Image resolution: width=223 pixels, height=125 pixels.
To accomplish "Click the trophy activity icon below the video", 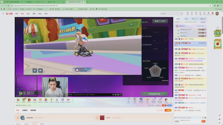I will pos(51,100).
